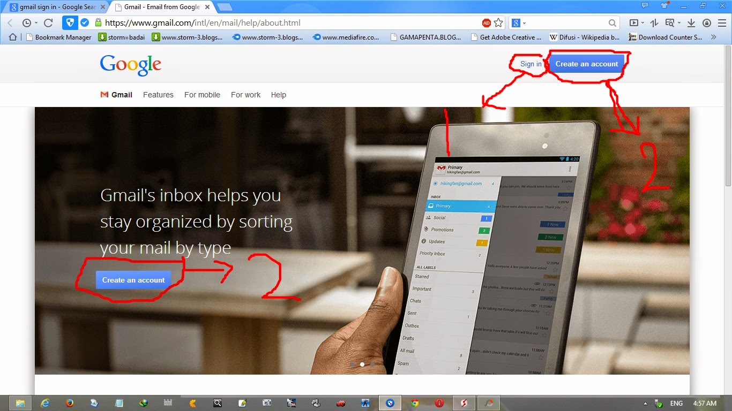Open File Explorer from the taskbar

[20, 403]
